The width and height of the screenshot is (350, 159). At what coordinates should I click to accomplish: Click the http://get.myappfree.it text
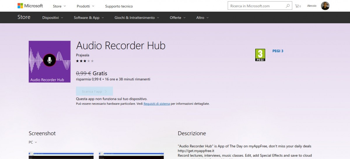coord(196,151)
